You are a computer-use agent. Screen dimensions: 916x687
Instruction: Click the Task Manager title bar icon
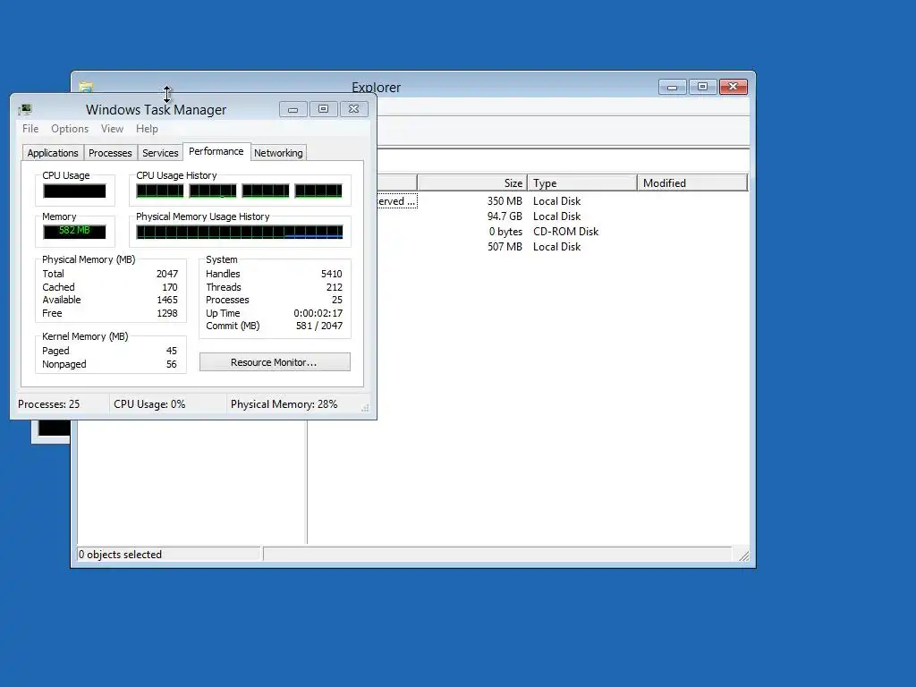[25, 109]
